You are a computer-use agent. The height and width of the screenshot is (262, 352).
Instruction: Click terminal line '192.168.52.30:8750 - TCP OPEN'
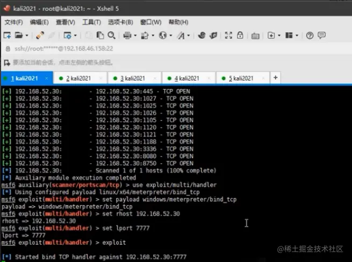tap(145, 163)
